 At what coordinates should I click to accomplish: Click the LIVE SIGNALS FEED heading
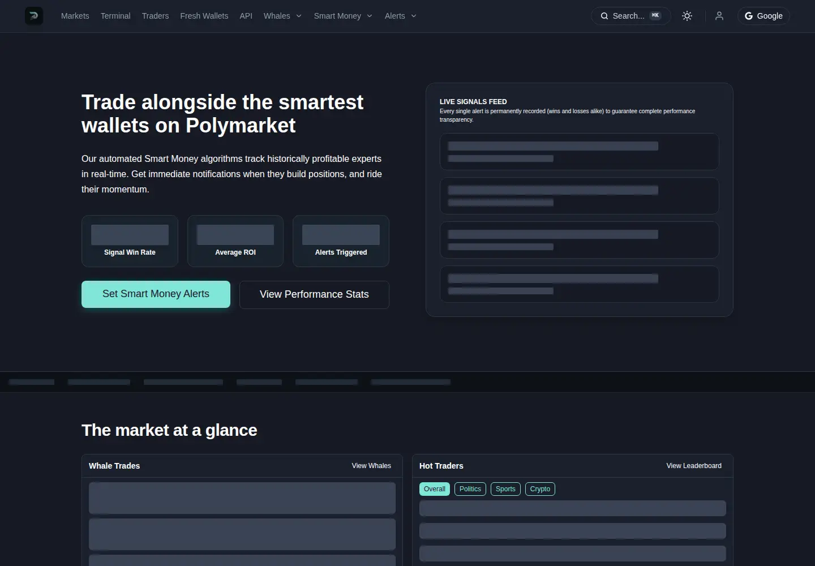tap(473, 102)
